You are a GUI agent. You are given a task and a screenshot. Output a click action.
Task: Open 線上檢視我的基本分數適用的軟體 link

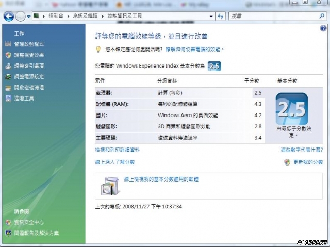(x=161, y=179)
